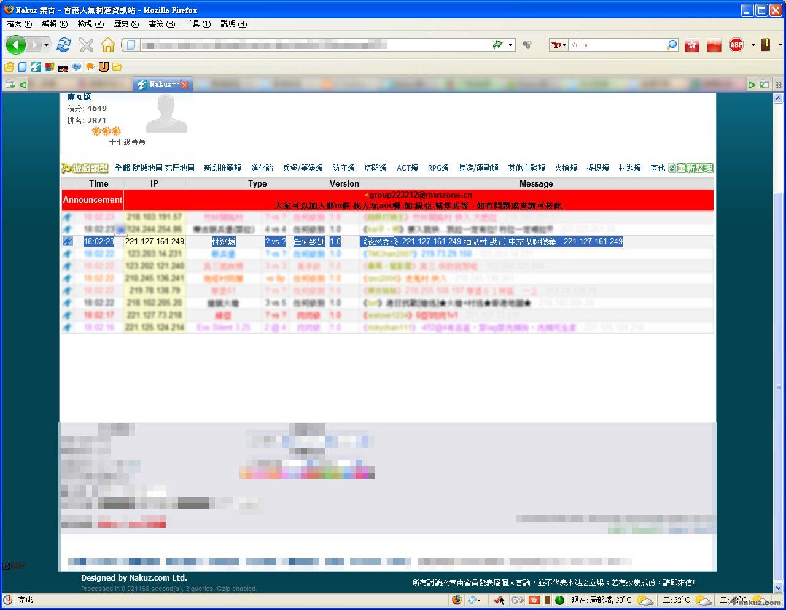Viewport: 786px width, 610px height.
Task: Open the 檢視 (View) menu
Action: coord(90,24)
